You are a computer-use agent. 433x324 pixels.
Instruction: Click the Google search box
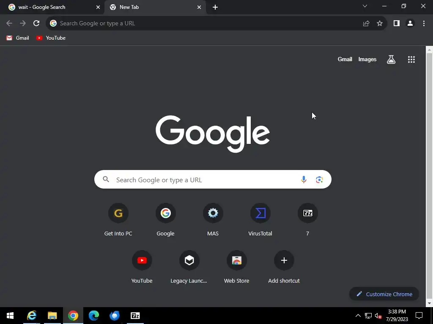point(213,180)
